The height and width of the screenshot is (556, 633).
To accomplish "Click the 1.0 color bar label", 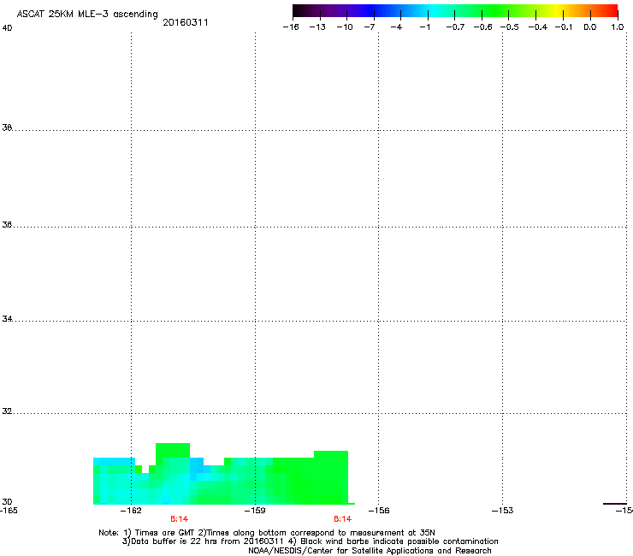I will (x=618, y=27).
